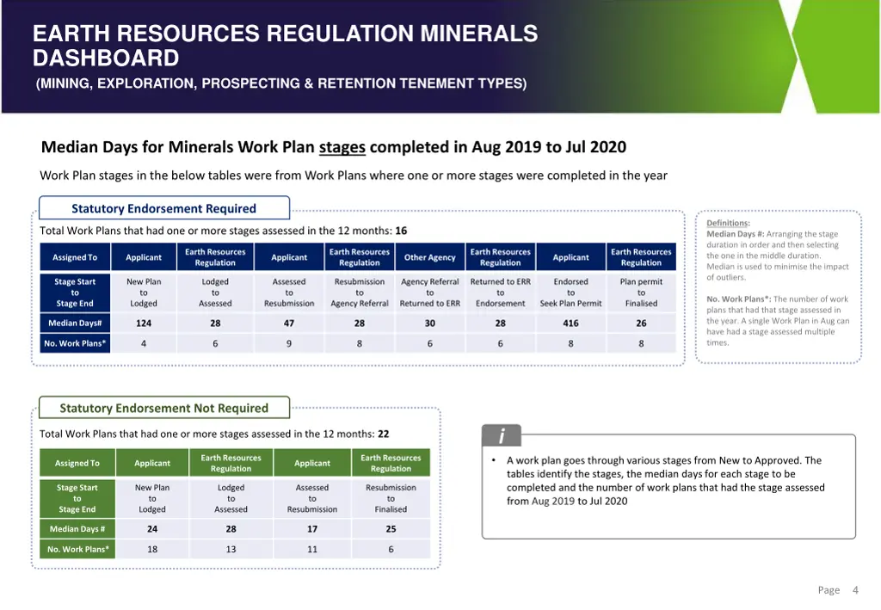Click the green Stage Start to Stage End label

pyautogui.click(x=77, y=499)
